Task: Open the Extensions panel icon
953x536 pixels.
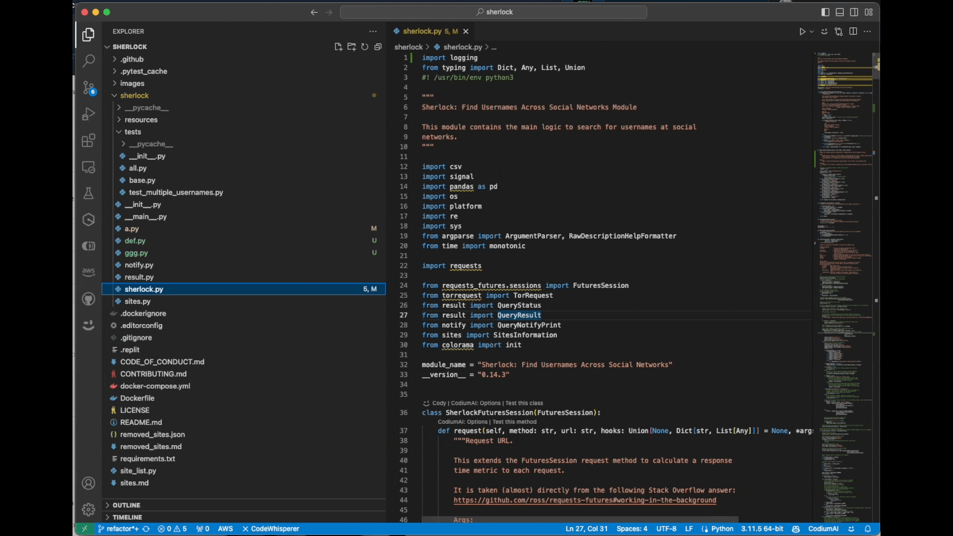Action: pos(88,141)
